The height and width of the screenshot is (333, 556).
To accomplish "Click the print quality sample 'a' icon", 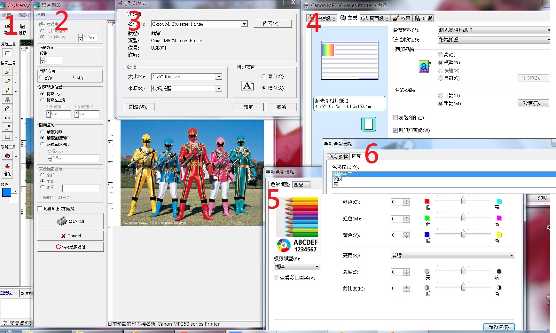I will click(x=424, y=67).
